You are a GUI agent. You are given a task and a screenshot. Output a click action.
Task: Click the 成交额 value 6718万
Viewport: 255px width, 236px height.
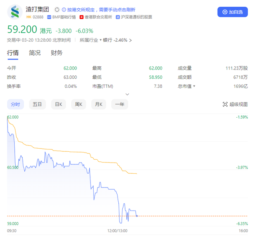pos(241,77)
